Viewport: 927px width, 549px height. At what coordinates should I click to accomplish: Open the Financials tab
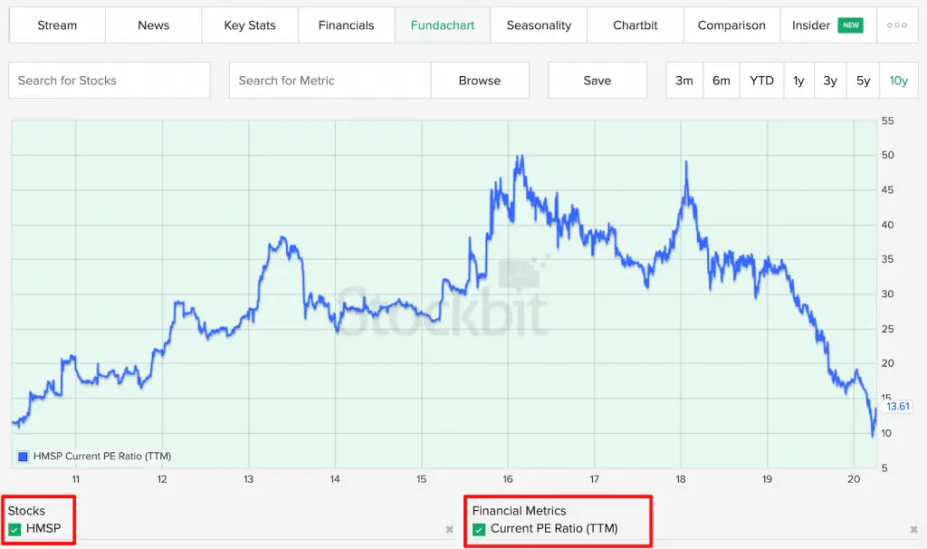coord(346,25)
